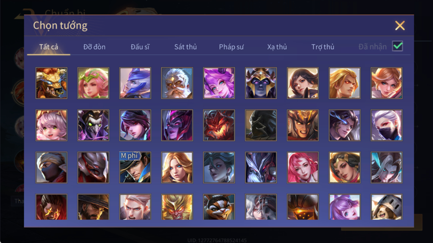The image size is (433, 243).
Task: Choose the white-bearded old man hero
Action: coord(177,83)
